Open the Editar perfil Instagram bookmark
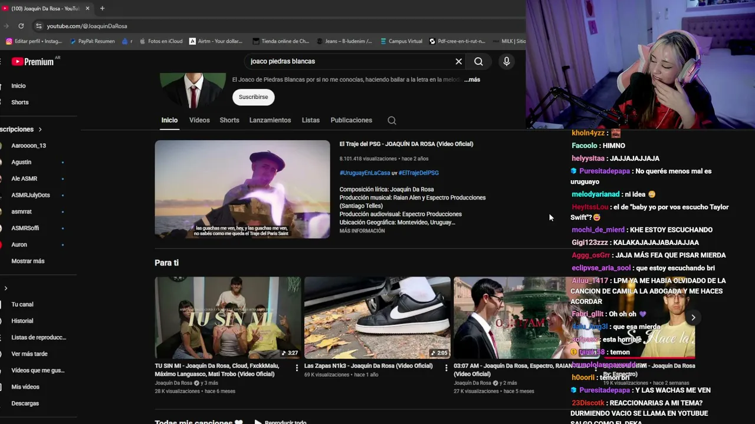This screenshot has width=755, height=424. [34, 41]
